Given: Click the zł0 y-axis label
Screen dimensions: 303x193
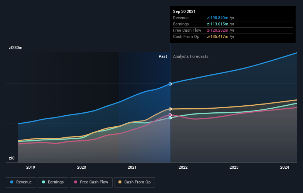Looking at the screenshot, I should coord(11,158).
